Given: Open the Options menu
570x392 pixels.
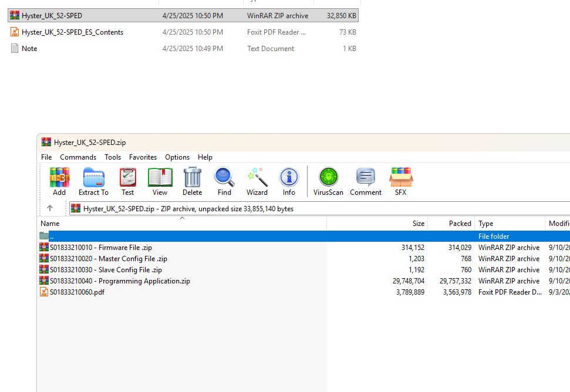Looking at the screenshot, I should pos(177,157).
